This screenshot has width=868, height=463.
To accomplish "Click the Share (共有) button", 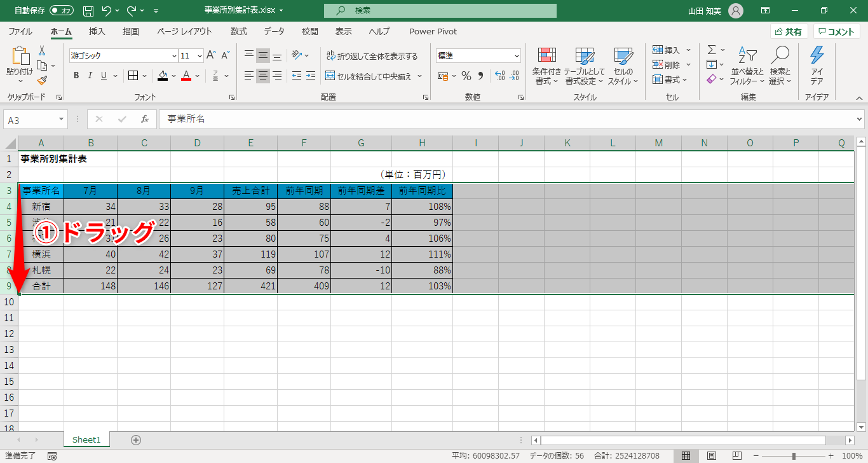I will (789, 31).
